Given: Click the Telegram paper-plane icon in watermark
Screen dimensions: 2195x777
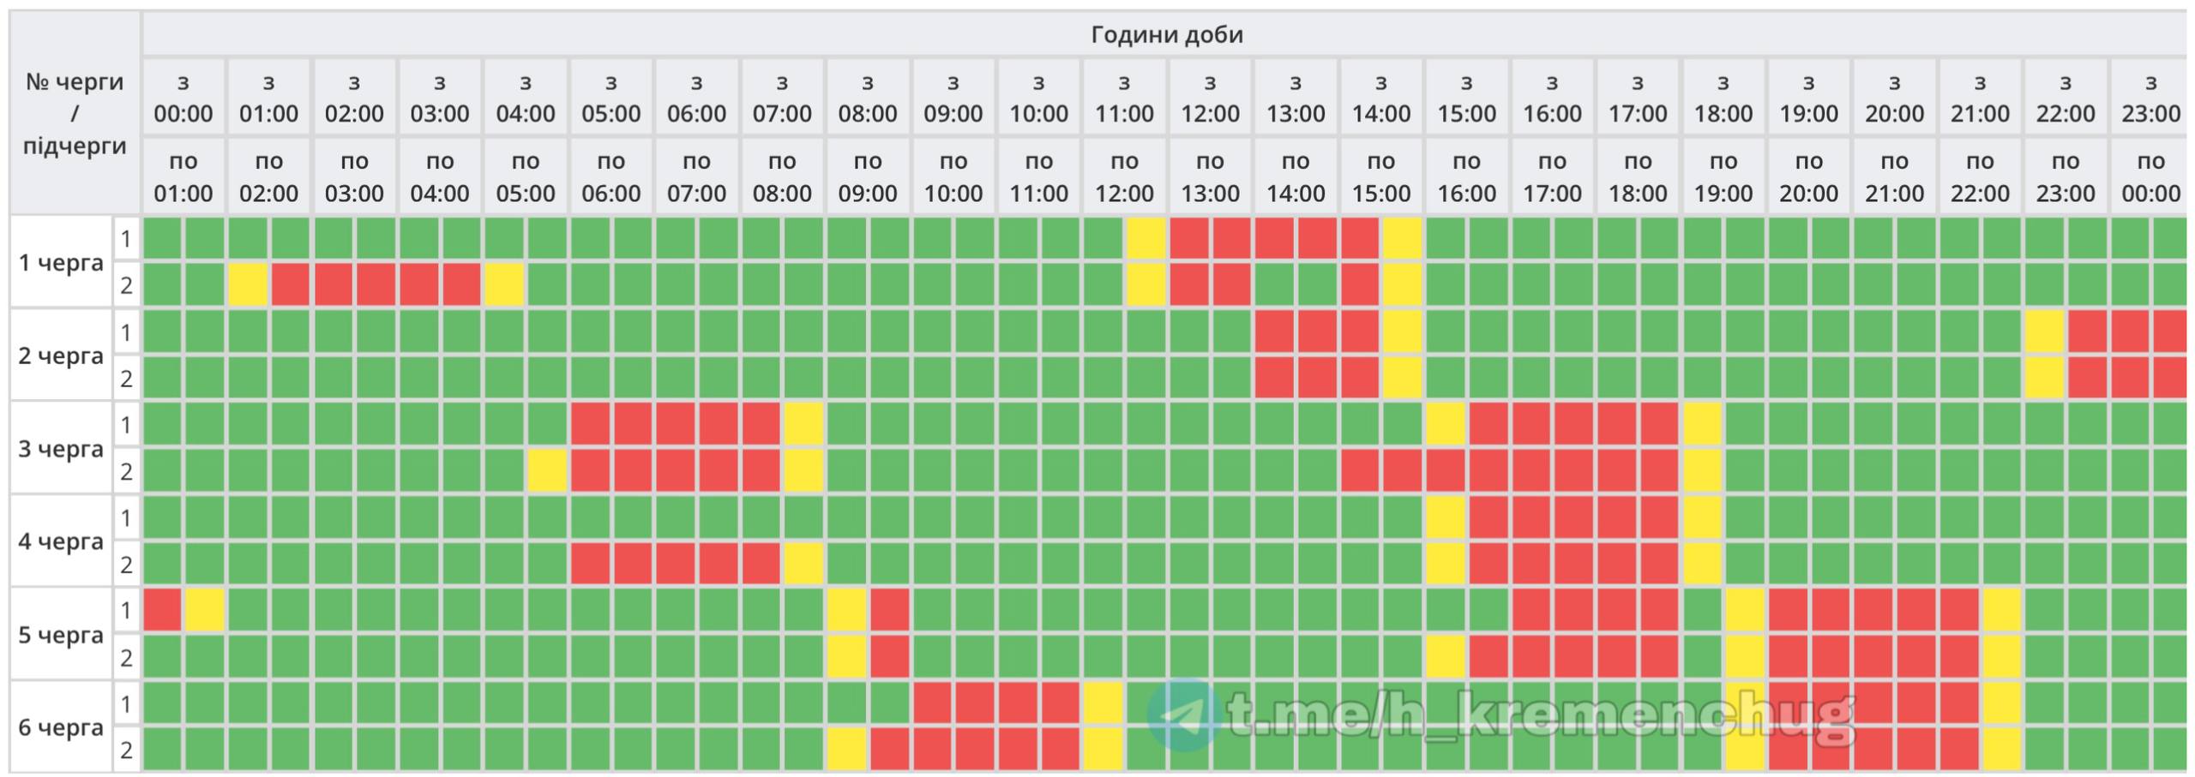Looking at the screenshot, I should 1185,715.
